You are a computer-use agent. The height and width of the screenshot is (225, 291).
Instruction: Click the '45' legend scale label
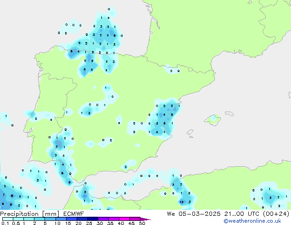(131, 223)
